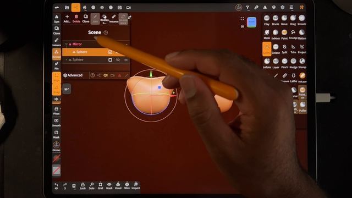Toggle Pivot lock in left sidebar
352x198 pixels.
point(56,111)
